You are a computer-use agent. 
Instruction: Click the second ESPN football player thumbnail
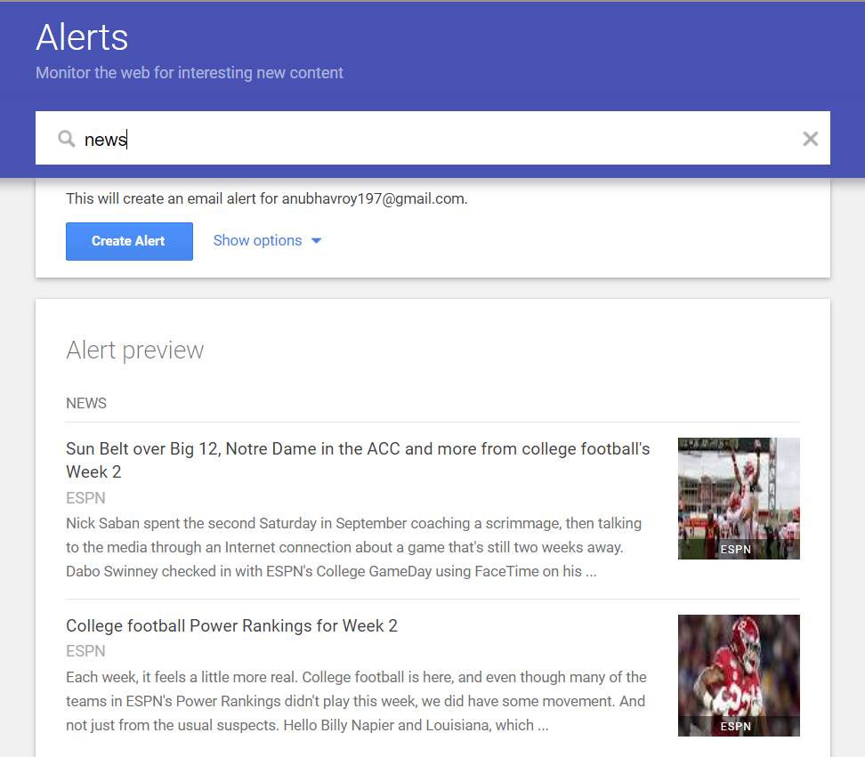(739, 675)
